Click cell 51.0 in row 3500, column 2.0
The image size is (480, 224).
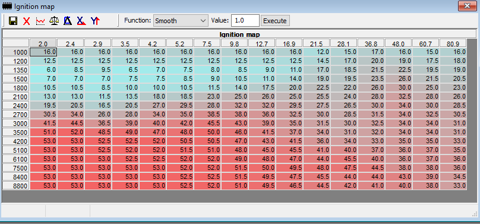[x=43, y=132]
